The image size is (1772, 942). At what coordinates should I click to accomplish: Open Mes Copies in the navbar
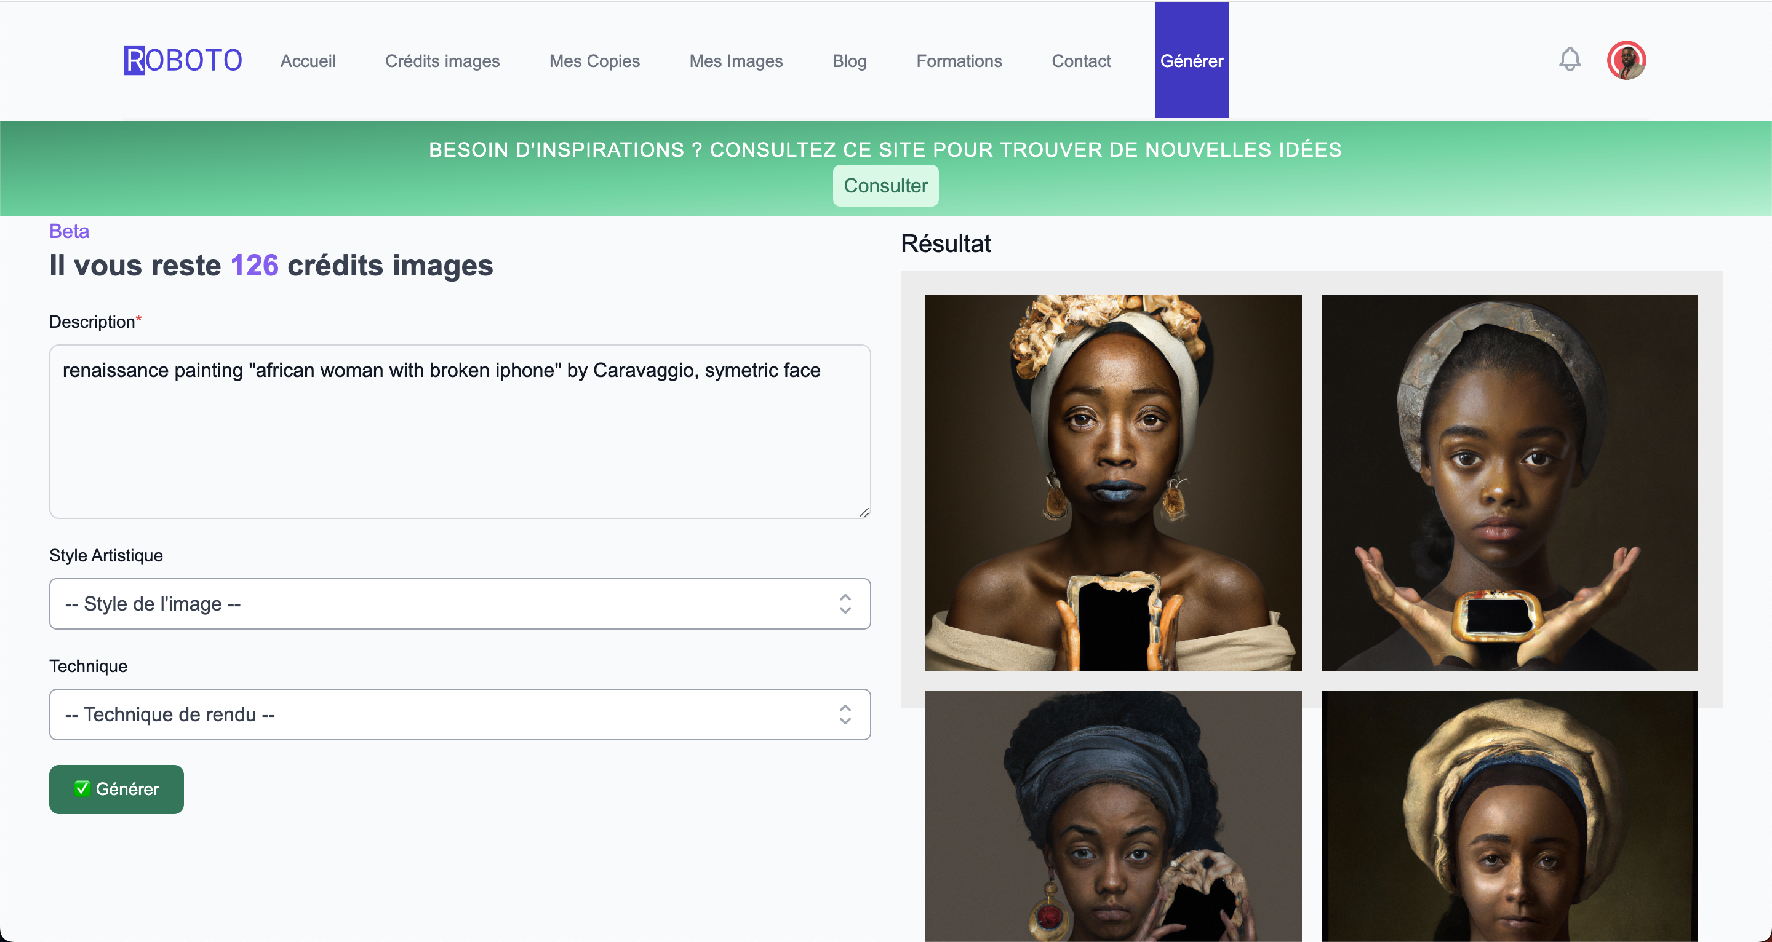[x=594, y=61]
